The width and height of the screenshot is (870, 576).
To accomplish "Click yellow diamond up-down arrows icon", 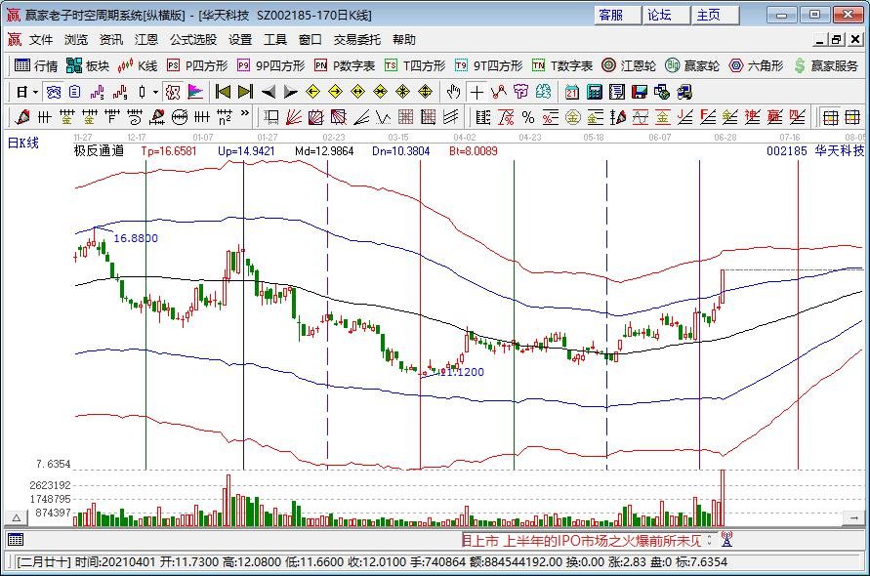I will (x=426, y=92).
